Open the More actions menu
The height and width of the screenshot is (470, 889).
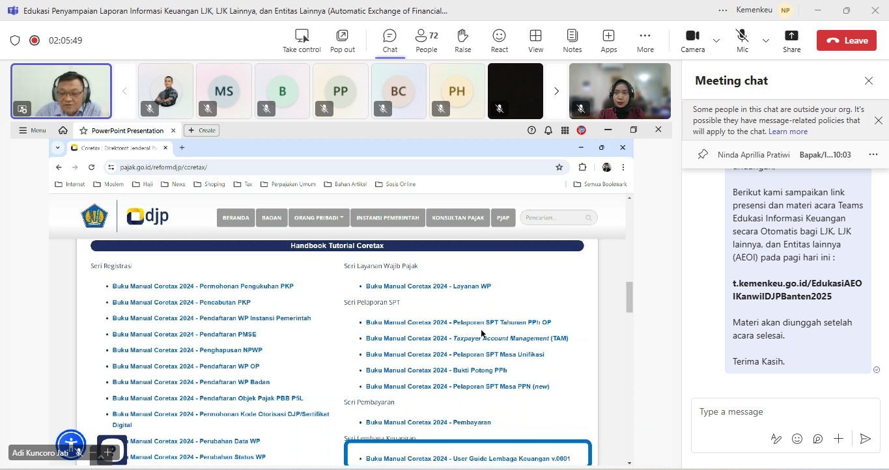coord(645,40)
